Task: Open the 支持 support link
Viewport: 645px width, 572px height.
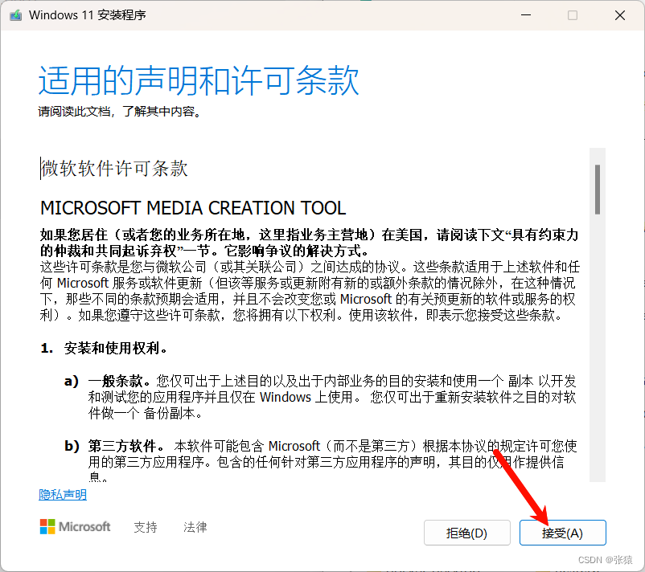Action: click(x=146, y=527)
